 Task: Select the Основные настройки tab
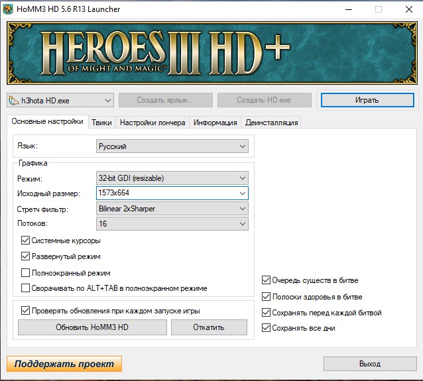(48, 122)
